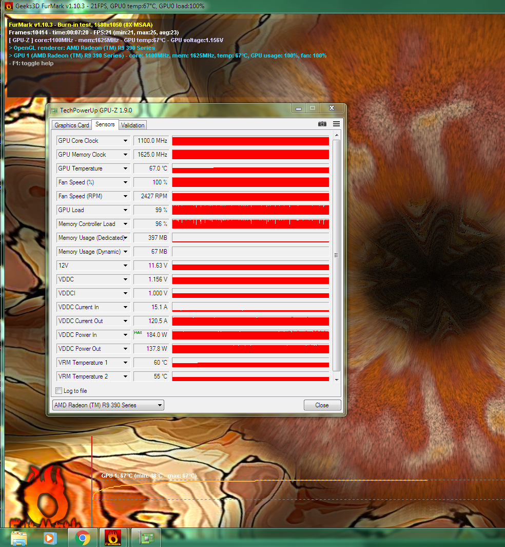The height and width of the screenshot is (547, 505).
Task: Select the Sensors tab
Action: [105, 124]
